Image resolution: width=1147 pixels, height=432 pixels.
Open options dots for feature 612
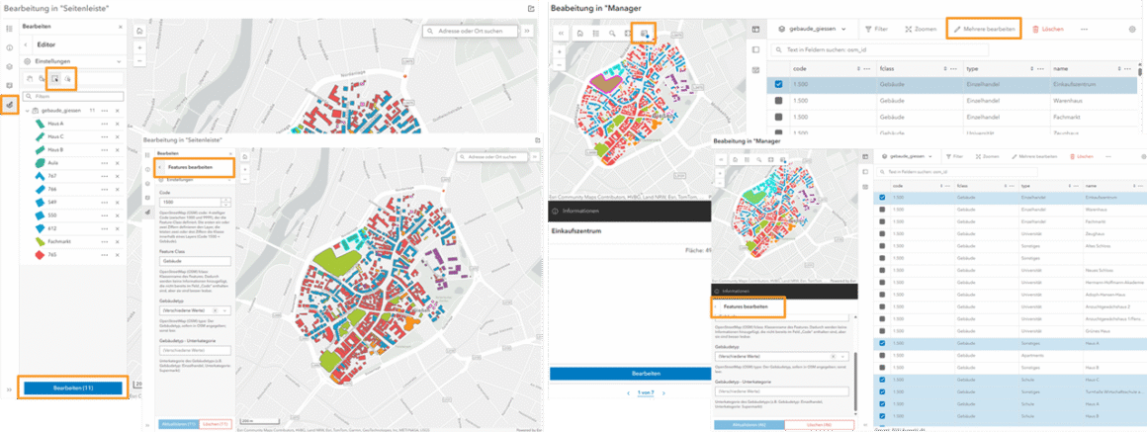[x=105, y=228]
